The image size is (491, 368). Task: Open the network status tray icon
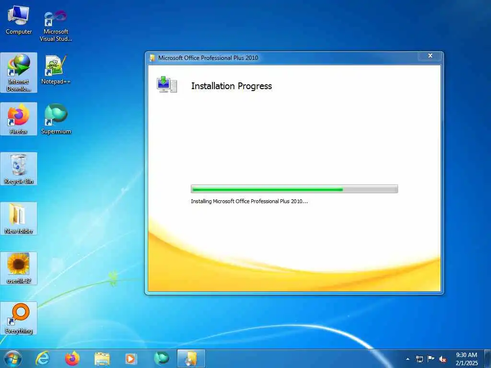point(419,359)
